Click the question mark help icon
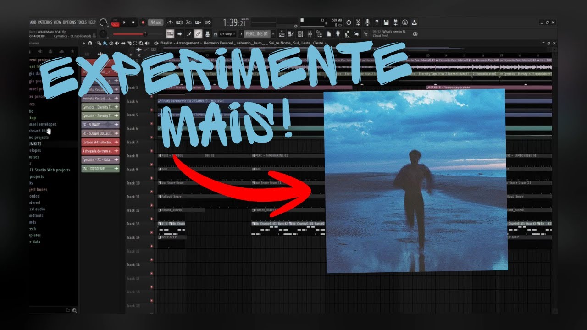 click(x=377, y=22)
